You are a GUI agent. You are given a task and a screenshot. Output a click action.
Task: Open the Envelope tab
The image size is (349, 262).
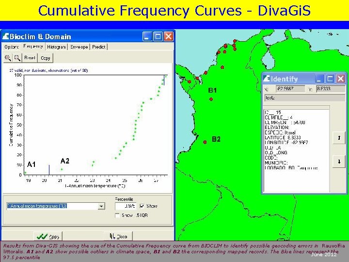[x=79, y=47]
